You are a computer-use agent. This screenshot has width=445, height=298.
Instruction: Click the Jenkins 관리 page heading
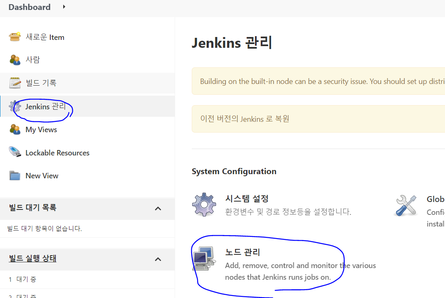(232, 42)
